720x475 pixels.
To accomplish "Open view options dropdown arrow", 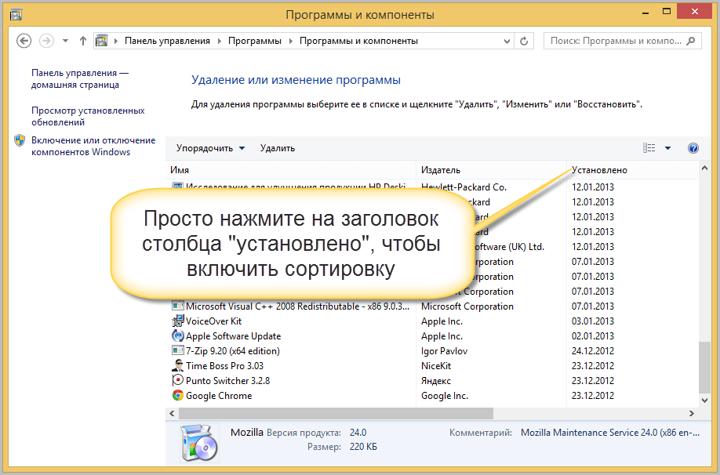I will tap(667, 148).
